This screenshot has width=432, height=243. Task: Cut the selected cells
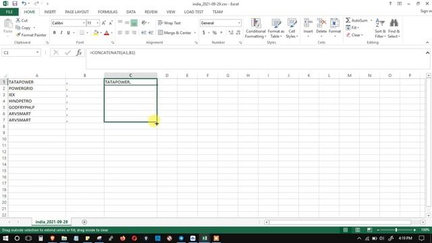pyautogui.click(x=22, y=20)
